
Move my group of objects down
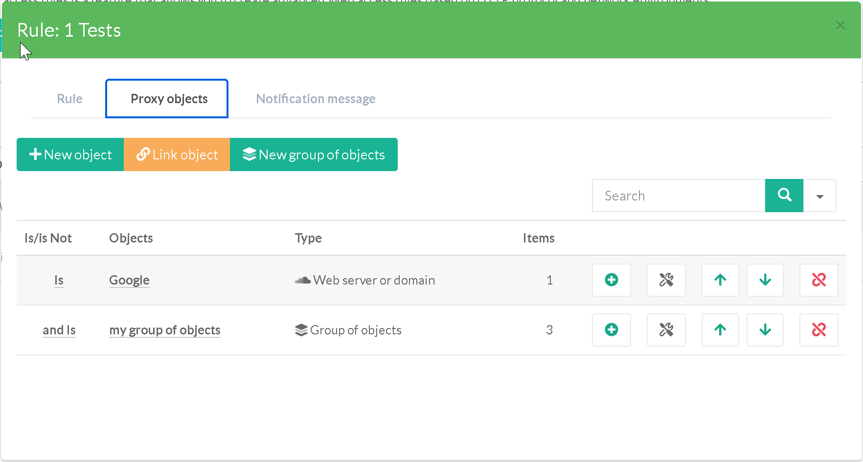[765, 330]
